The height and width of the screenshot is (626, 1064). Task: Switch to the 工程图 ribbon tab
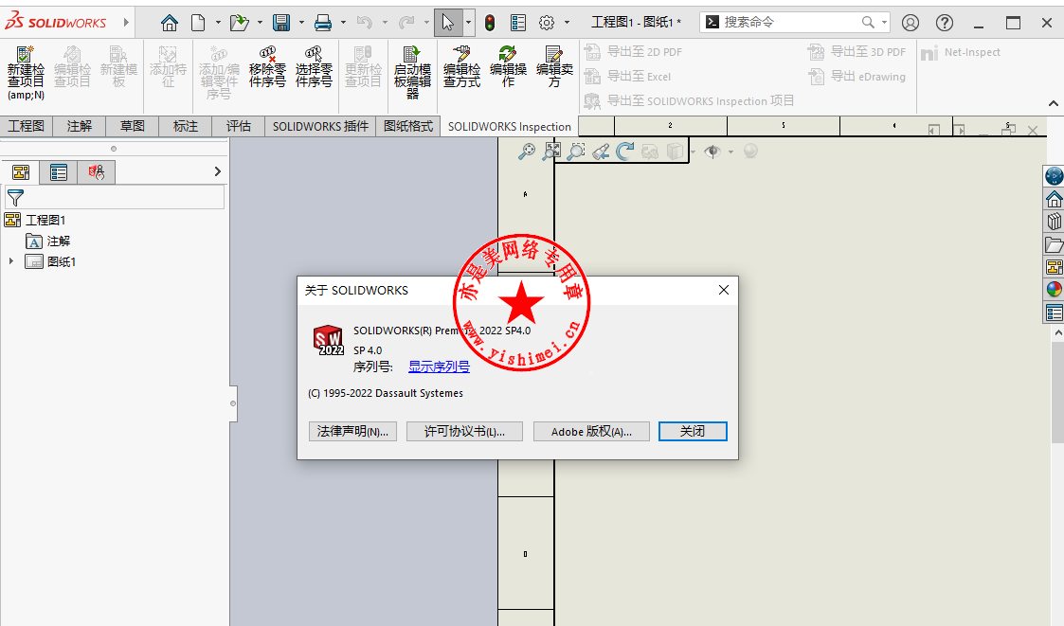[x=26, y=126]
